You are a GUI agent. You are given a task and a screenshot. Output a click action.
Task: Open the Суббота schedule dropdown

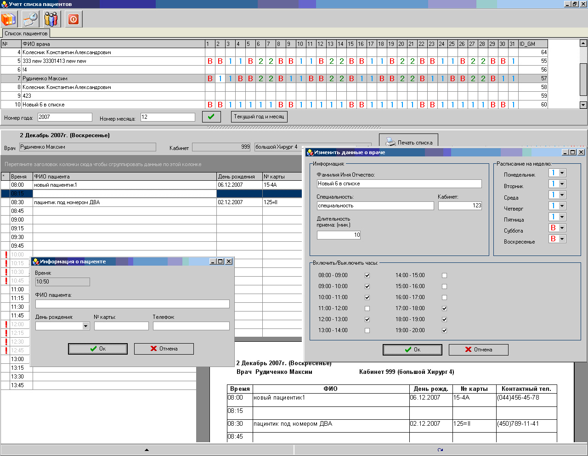coord(562,228)
